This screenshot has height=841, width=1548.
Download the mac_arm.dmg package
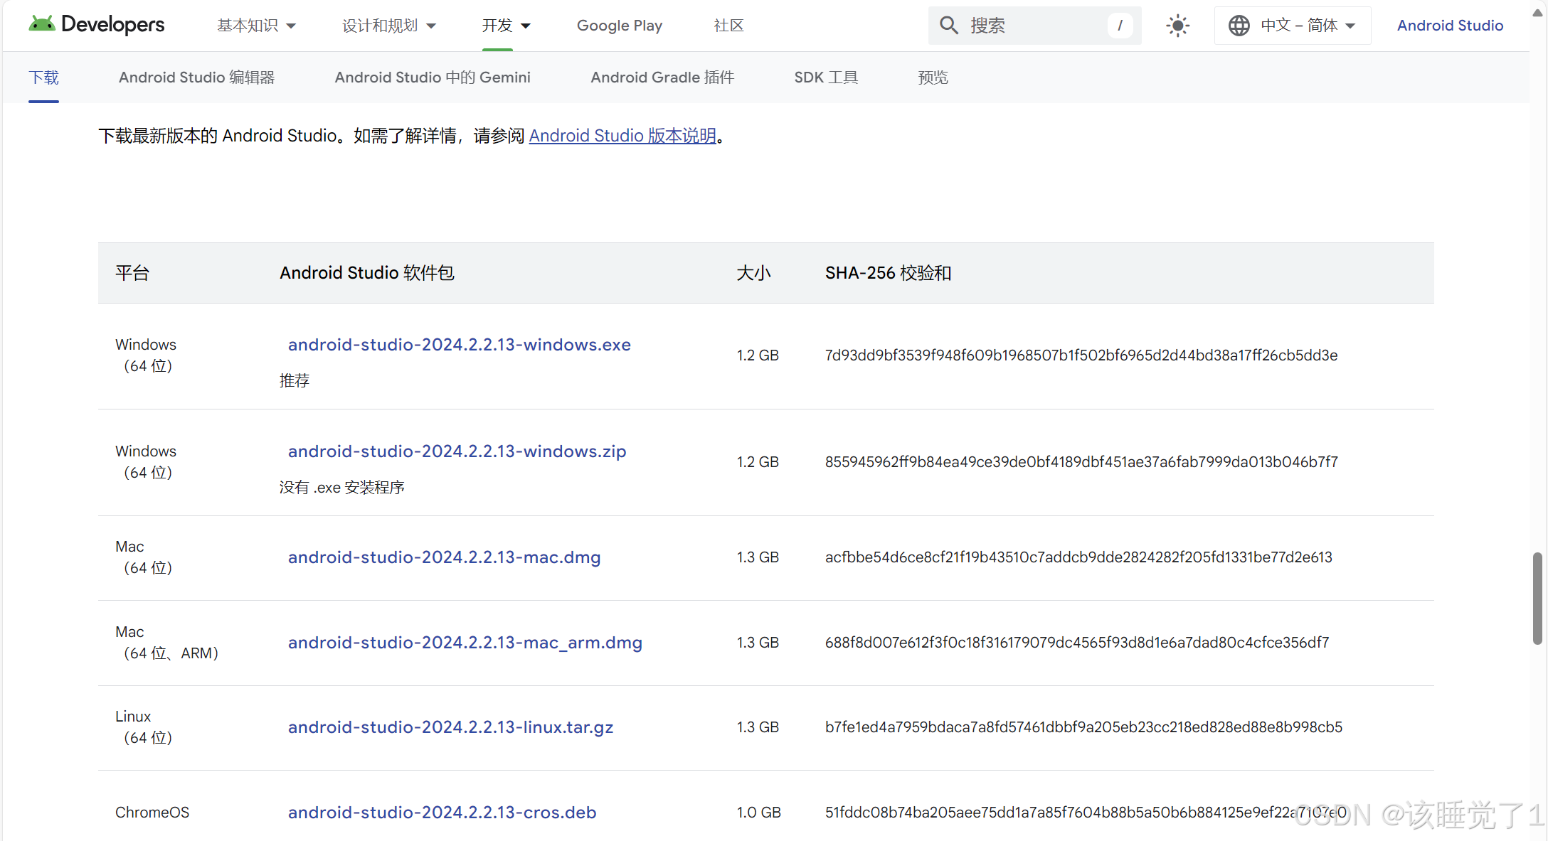click(465, 643)
